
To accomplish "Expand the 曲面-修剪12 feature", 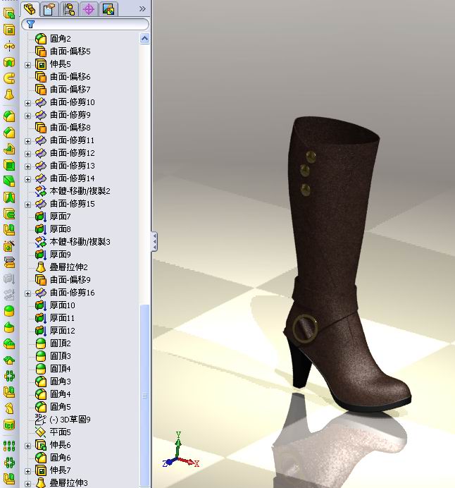I will point(27,154).
